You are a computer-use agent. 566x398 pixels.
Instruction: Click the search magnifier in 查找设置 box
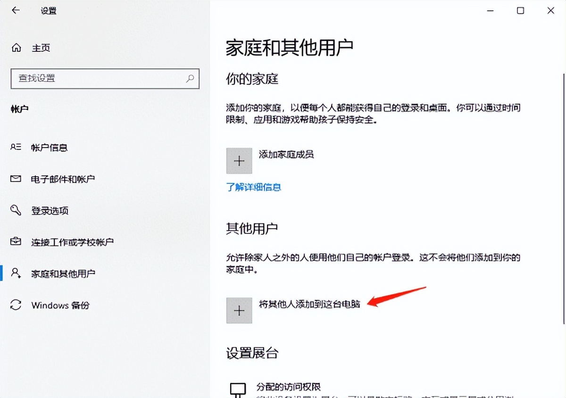pyautogui.click(x=190, y=78)
